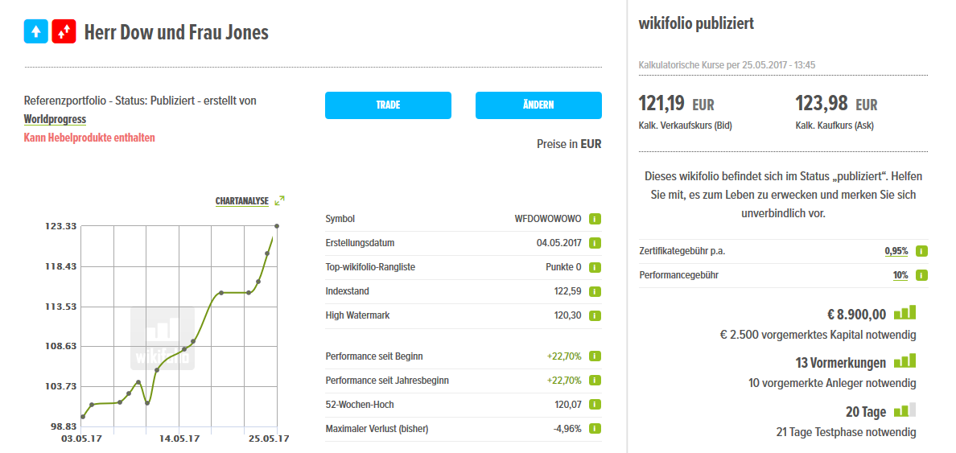Screen dimensions: 956x453
Task: Click the progress bars next to 20 Tage
Action: [x=905, y=410]
